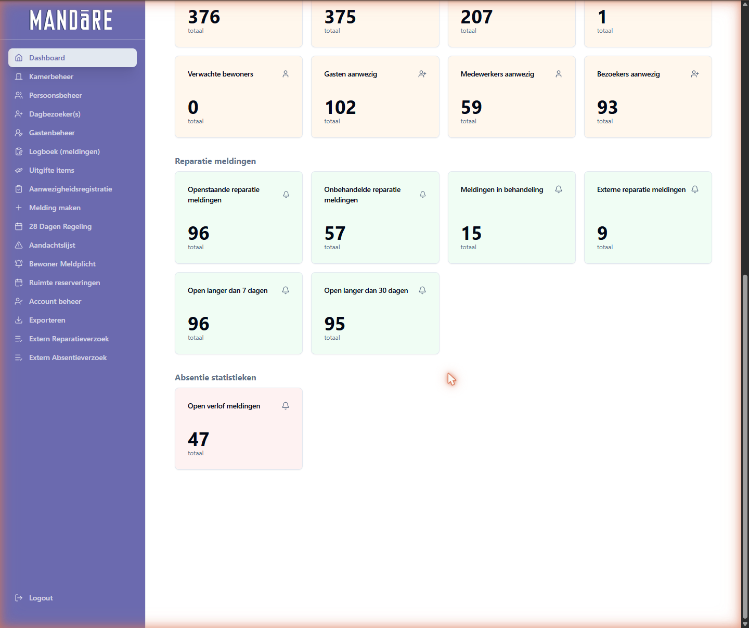Open Logboek (meldingen) page
This screenshot has height=628, width=749.
click(72, 151)
